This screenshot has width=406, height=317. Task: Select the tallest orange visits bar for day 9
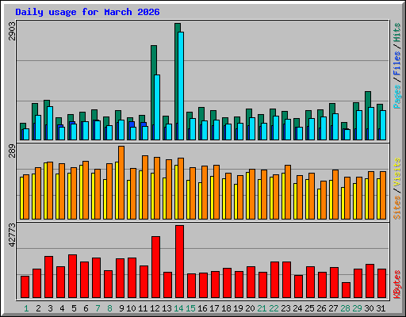coord(121,182)
